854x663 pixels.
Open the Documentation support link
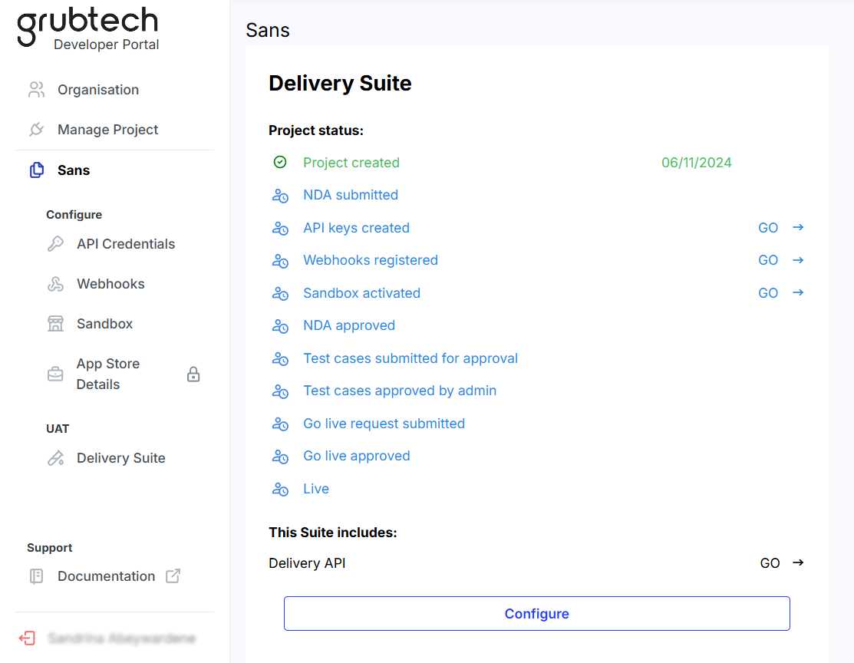(x=106, y=576)
